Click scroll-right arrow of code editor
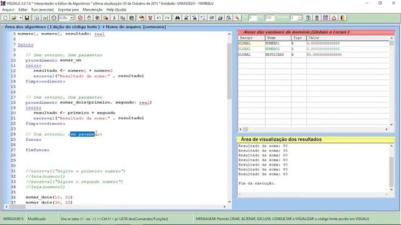401x225 pixels. pyautogui.click(x=224, y=207)
